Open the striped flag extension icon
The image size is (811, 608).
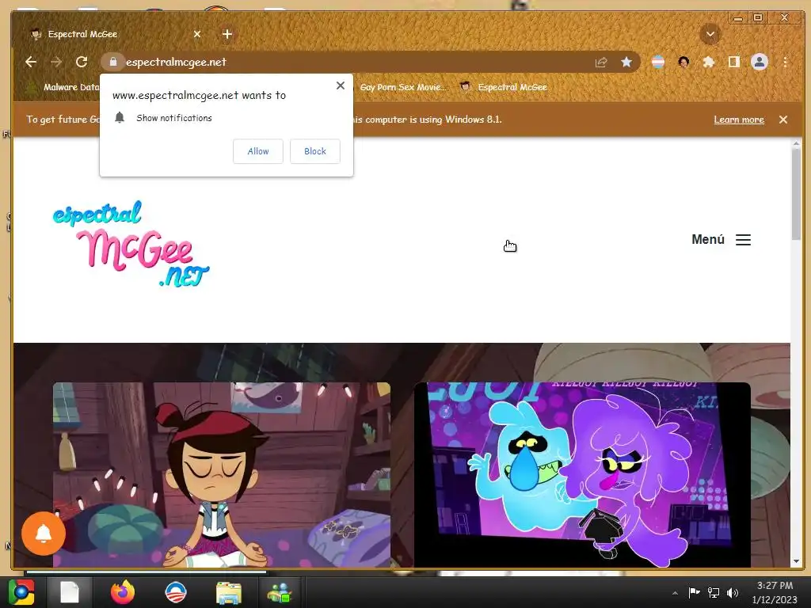[x=658, y=62]
